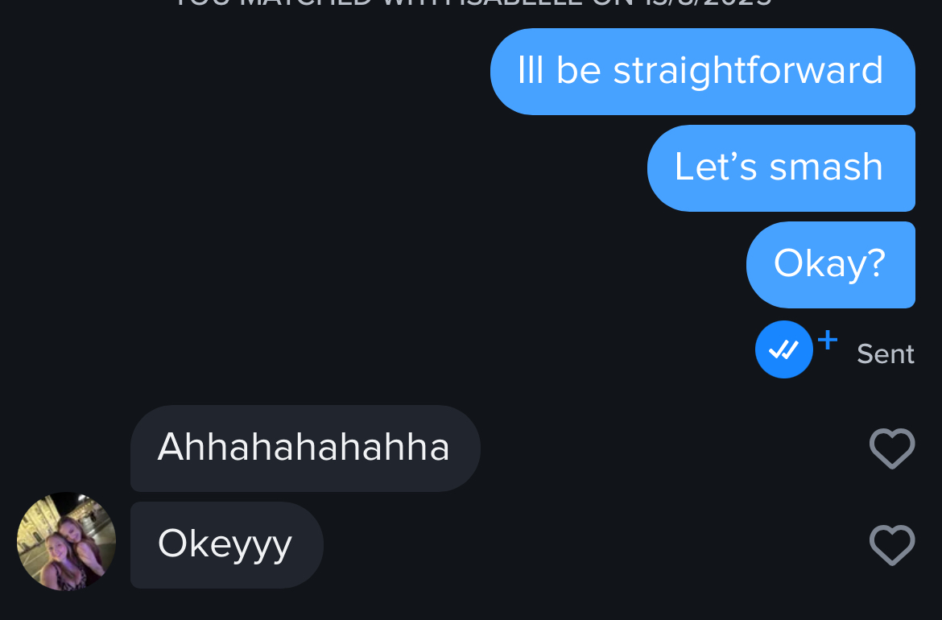Screen dimensions: 942x620
Task: Tap the received "Ahhahahahahha" bubble
Action: point(305,448)
